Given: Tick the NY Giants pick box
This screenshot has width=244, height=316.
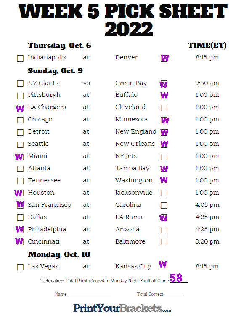Looking at the screenshot, I should tap(20, 84).
